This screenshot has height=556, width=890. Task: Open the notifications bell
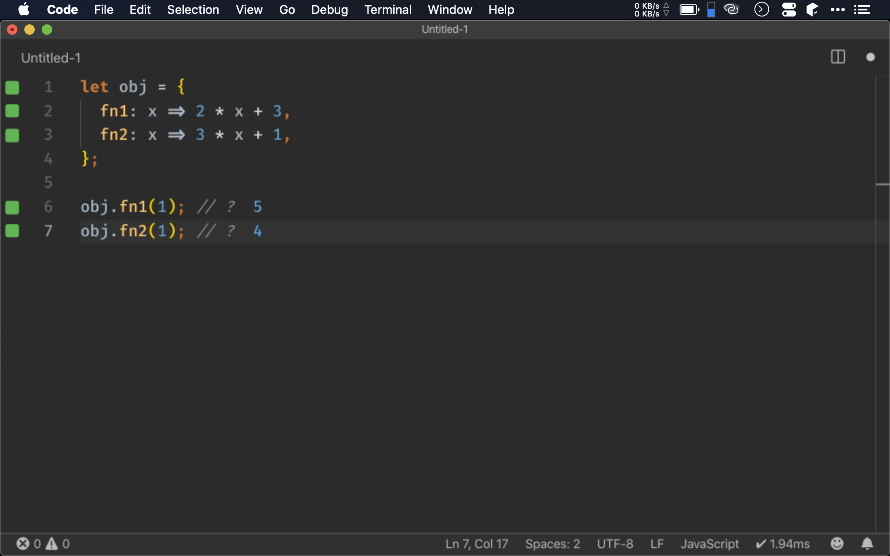pyautogui.click(x=867, y=544)
